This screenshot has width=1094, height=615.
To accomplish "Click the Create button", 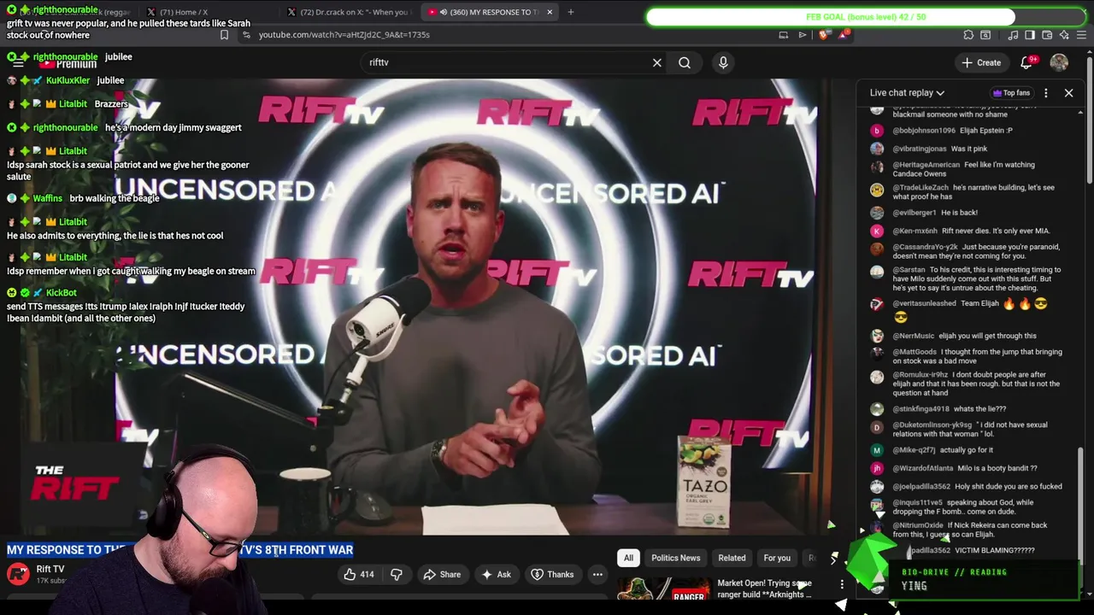I will click(981, 62).
